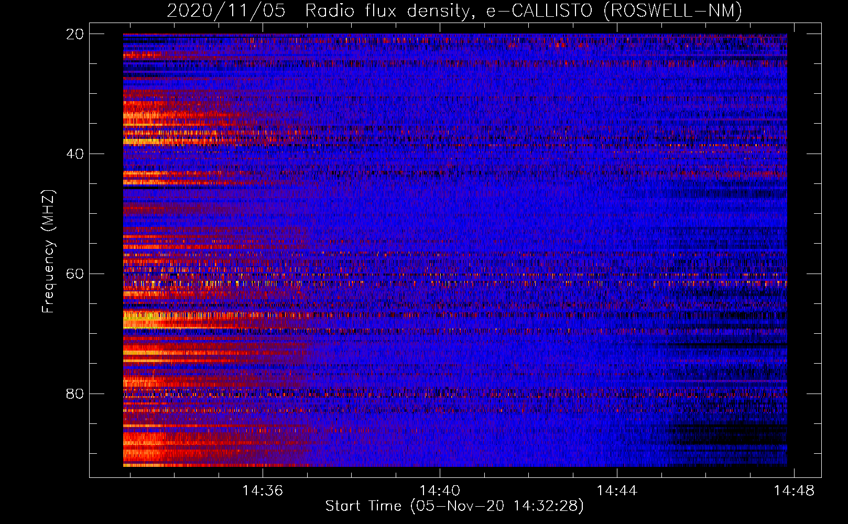Viewport: 848px width, 524px height.
Task: Click the 80 MHz frequency tick label
Action: (x=74, y=394)
